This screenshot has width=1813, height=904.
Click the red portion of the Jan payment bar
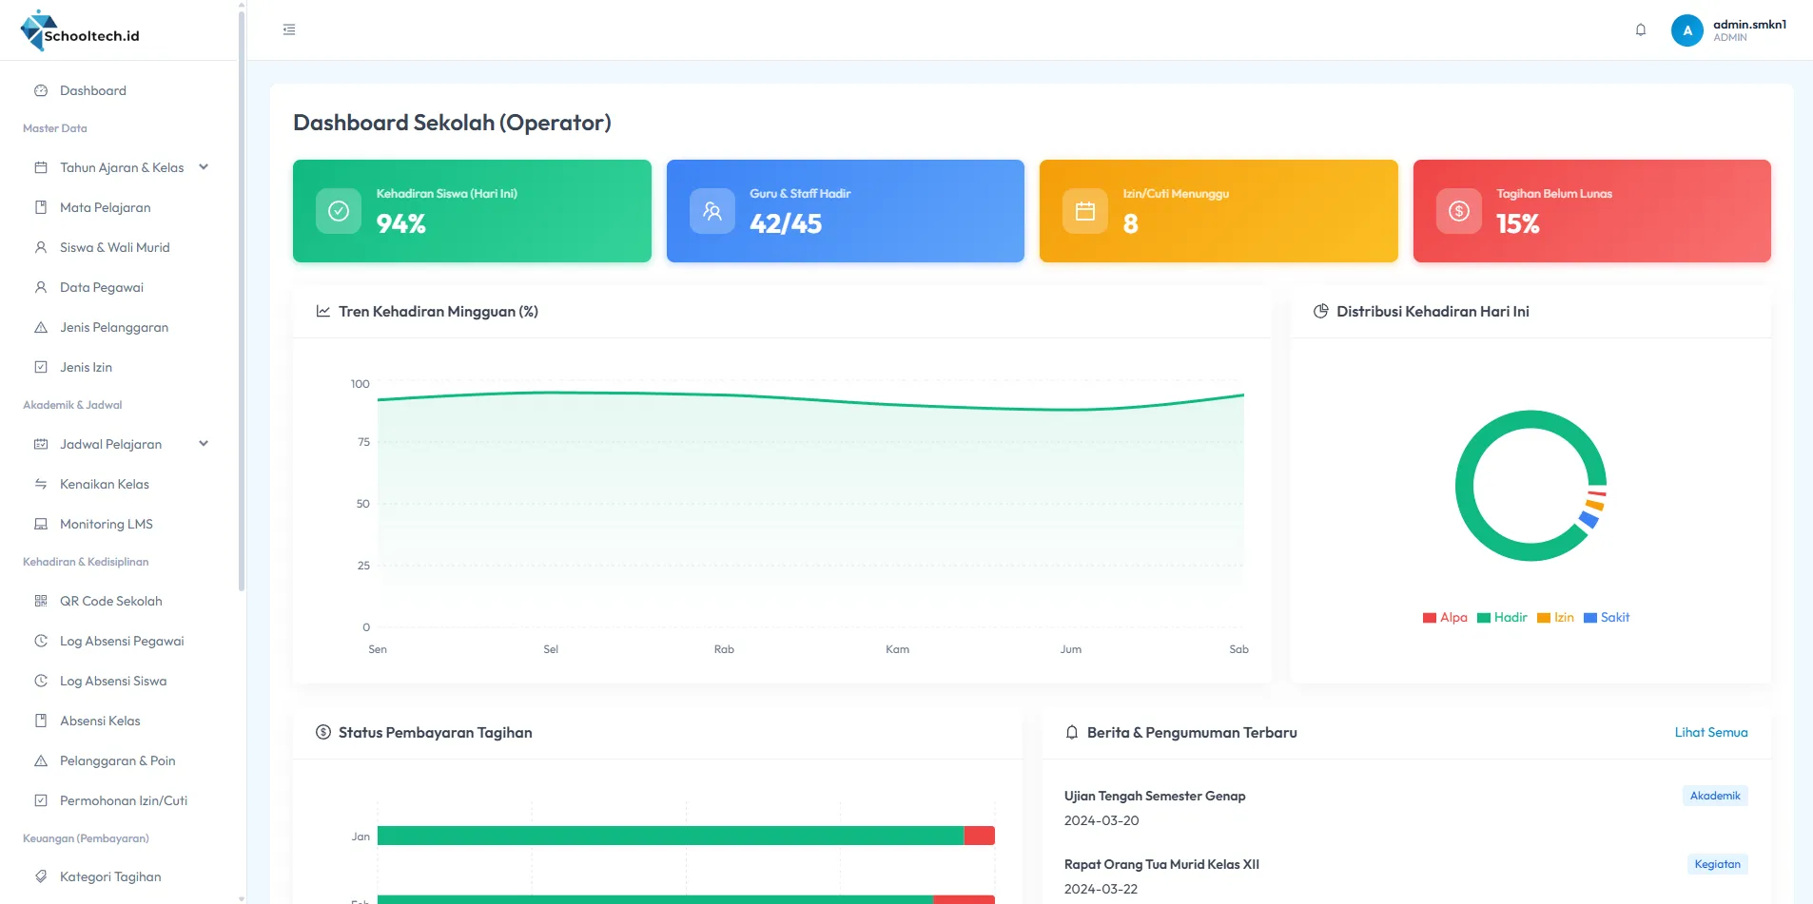tap(980, 837)
